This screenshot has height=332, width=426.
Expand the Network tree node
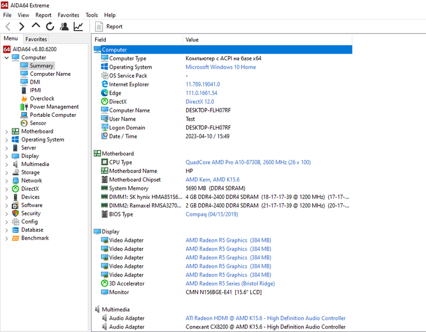point(7,181)
